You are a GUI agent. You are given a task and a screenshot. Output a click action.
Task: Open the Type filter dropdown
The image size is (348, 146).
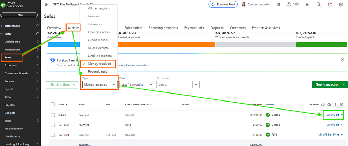[100, 84]
